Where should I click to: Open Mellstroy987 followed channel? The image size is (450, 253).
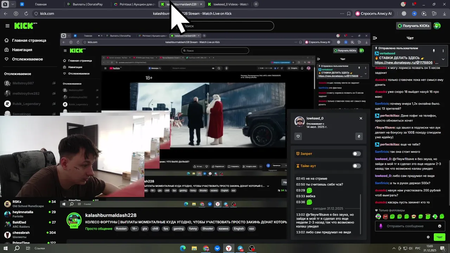tap(30, 83)
